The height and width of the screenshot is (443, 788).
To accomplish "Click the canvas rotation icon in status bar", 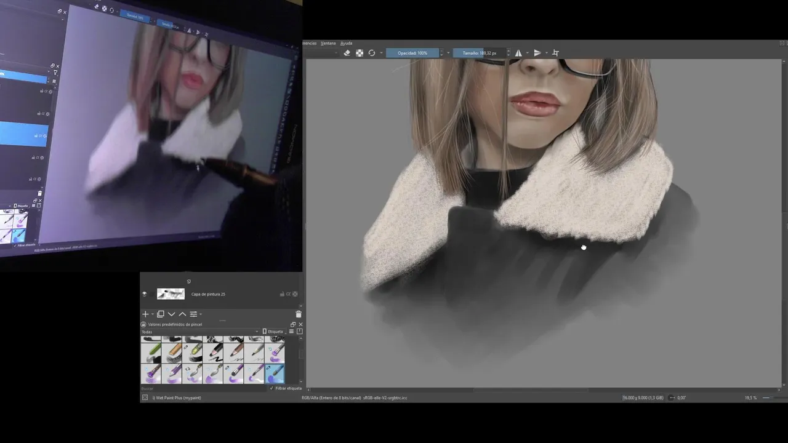I will point(672,398).
